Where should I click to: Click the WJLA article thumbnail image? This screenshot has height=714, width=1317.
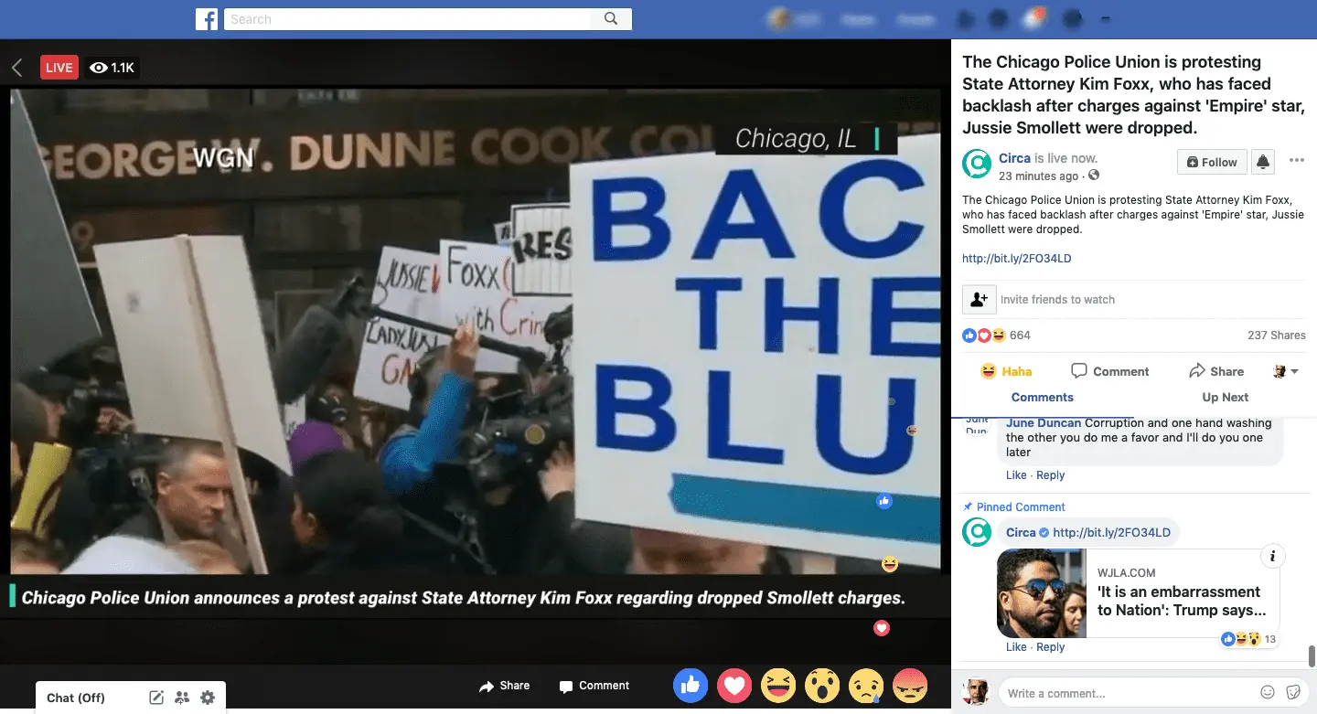pyautogui.click(x=1042, y=593)
